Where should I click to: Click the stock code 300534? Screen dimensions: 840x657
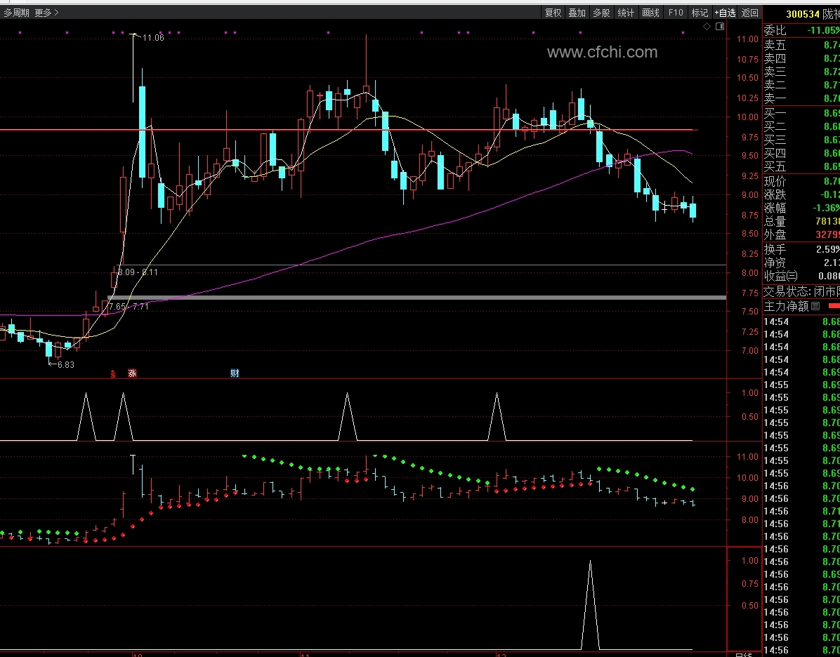coord(803,15)
